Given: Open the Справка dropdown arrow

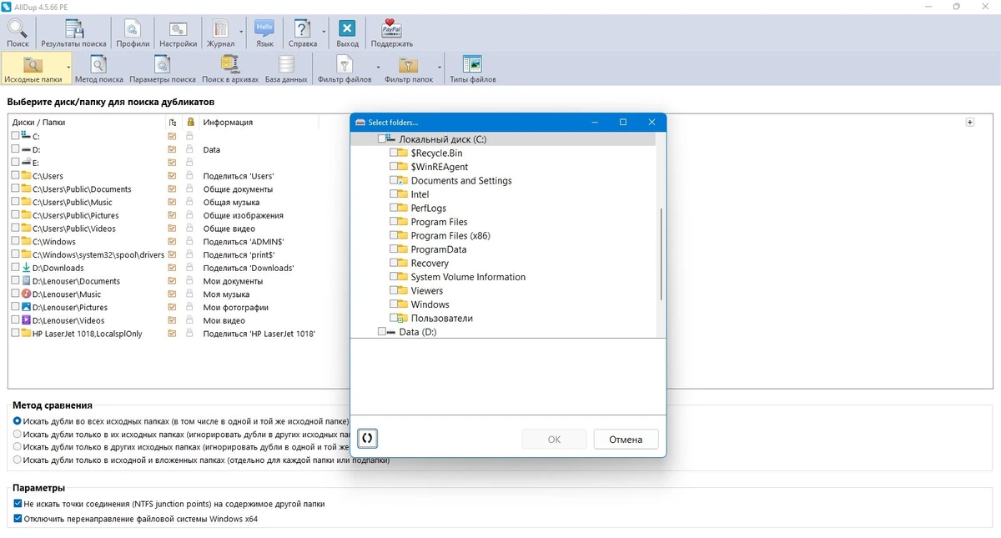Looking at the screenshot, I should coord(323,33).
